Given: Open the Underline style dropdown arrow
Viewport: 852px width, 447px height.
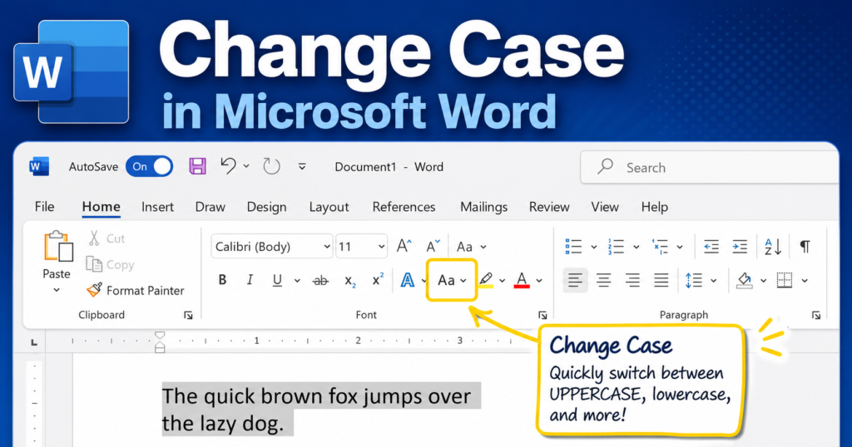Looking at the screenshot, I should pyautogui.click(x=297, y=281).
